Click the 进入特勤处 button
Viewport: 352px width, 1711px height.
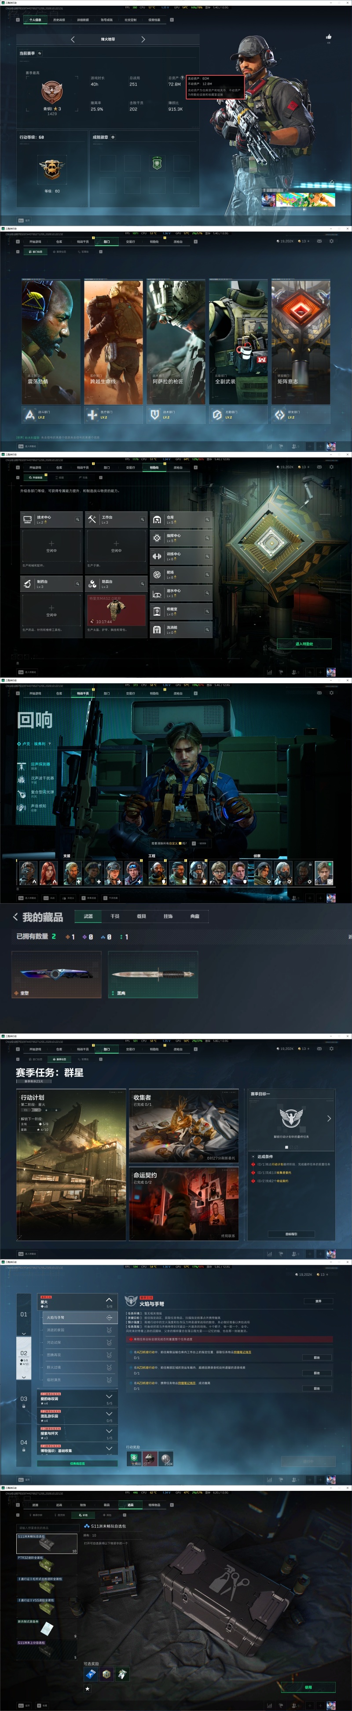[304, 643]
